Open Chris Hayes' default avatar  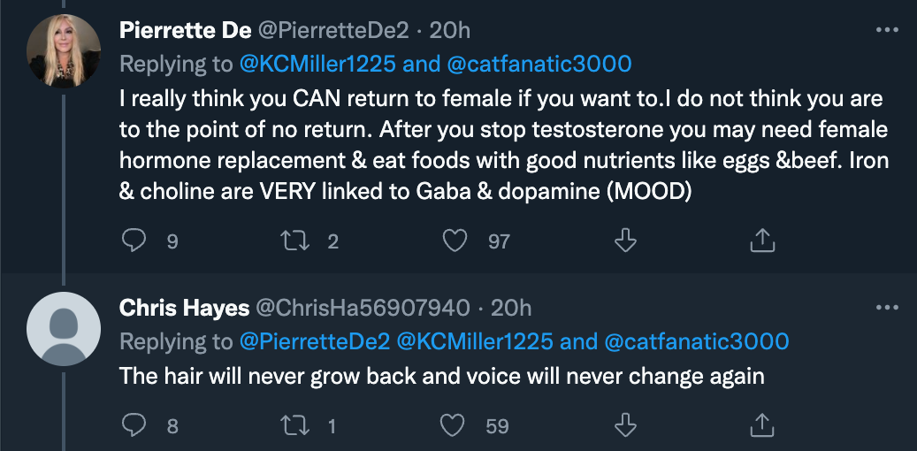coord(63,329)
